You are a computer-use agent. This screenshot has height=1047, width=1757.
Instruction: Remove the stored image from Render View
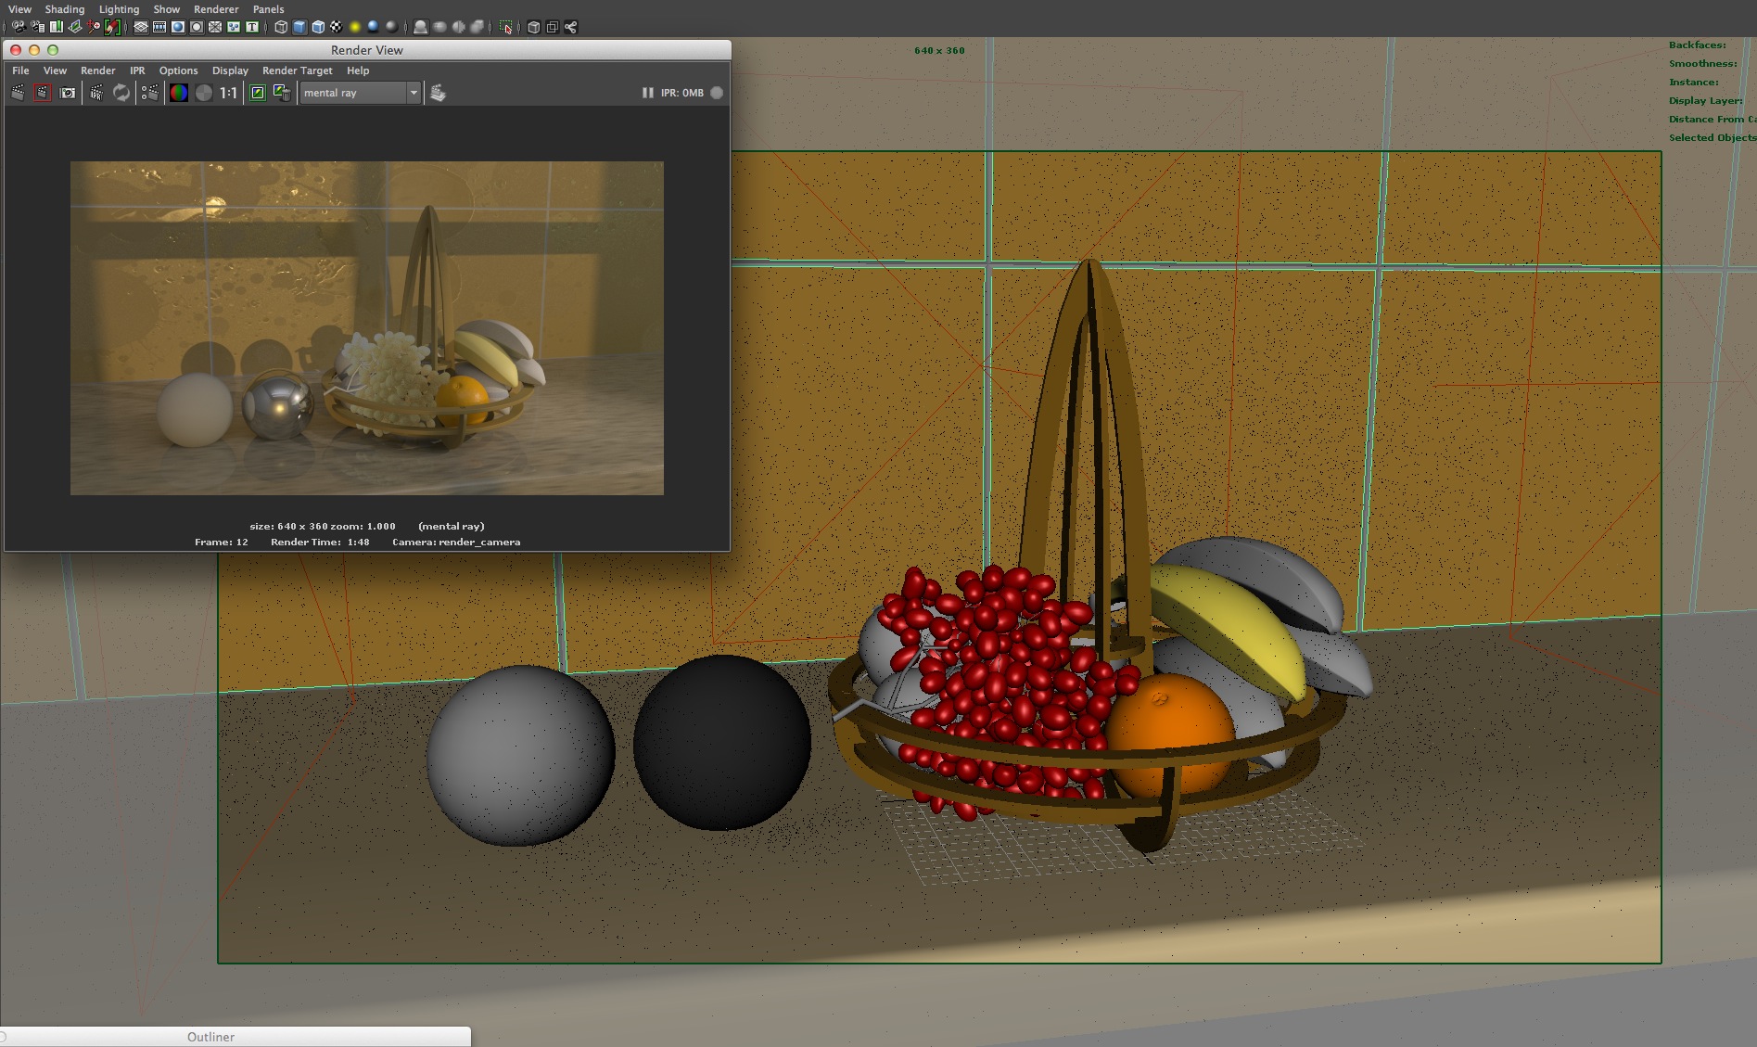[x=282, y=93]
